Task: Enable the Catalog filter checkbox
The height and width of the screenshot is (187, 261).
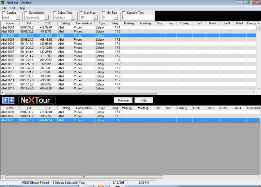Action: point(4,13)
